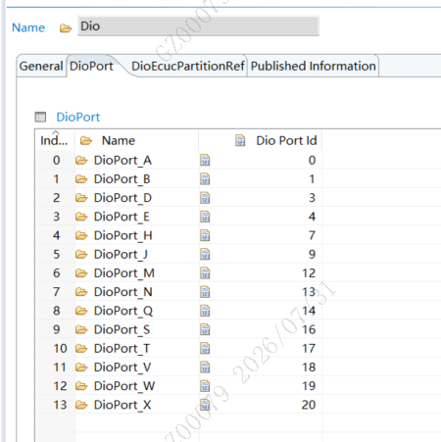This screenshot has width=441, height=442.
Task: Open the Published Information tab
Action: click(x=313, y=66)
